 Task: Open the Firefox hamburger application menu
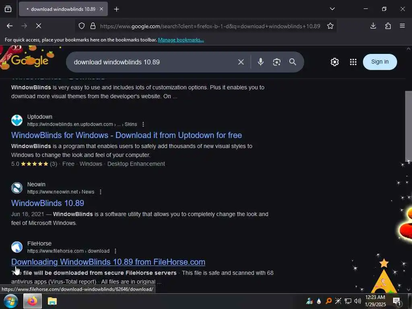(x=402, y=26)
